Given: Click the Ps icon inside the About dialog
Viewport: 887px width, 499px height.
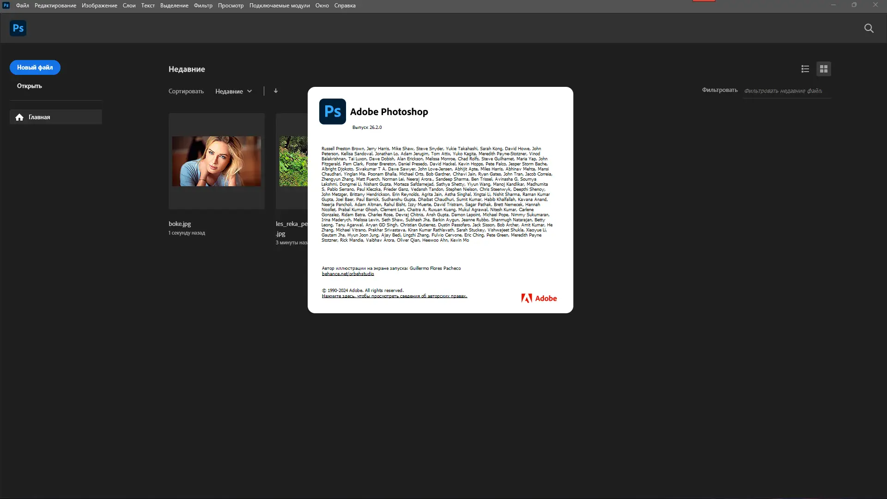Looking at the screenshot, I should pyautogui.click(x=332, y=111).
